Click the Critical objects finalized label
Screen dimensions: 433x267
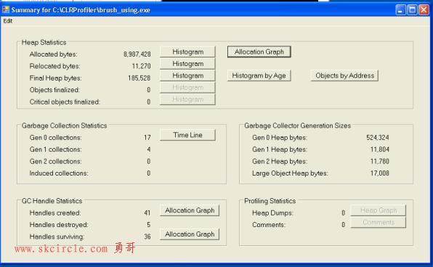click(65, 102)
